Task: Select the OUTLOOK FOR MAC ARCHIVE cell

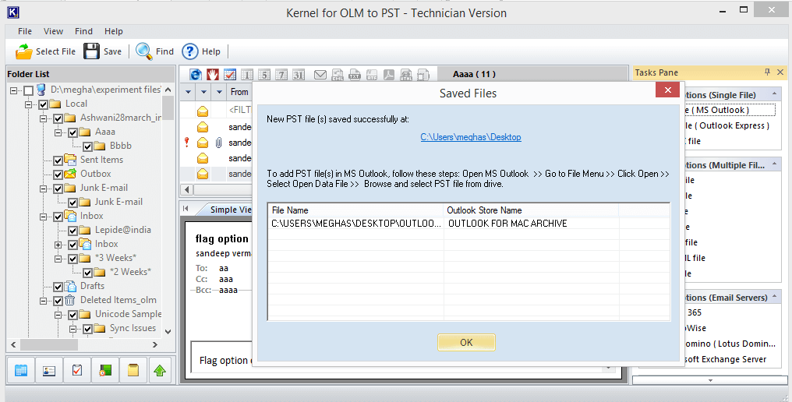Action: 531,224
